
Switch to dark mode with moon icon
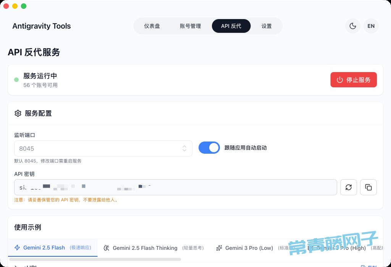pos(352,26)
